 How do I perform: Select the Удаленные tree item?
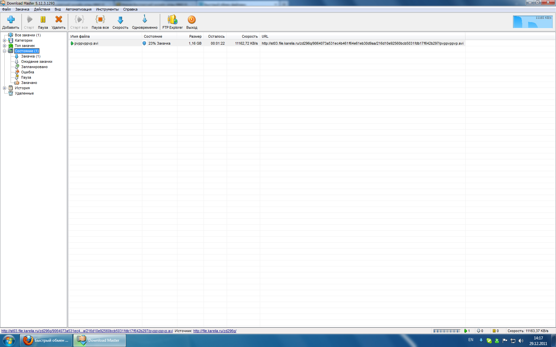[x=24, y=94]
